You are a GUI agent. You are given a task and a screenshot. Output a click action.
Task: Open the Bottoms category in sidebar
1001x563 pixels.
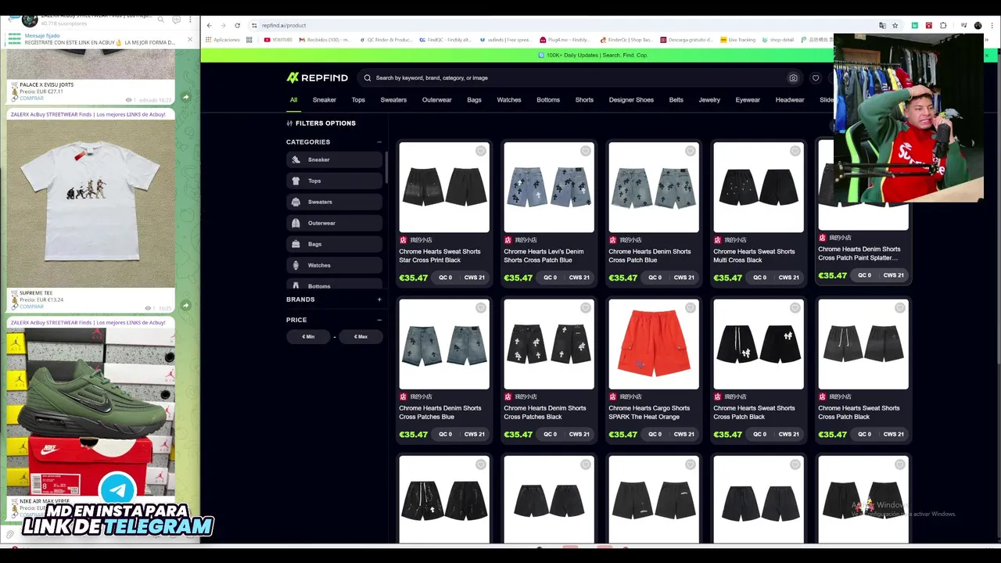pyautogui.click(x=334, y=286)
